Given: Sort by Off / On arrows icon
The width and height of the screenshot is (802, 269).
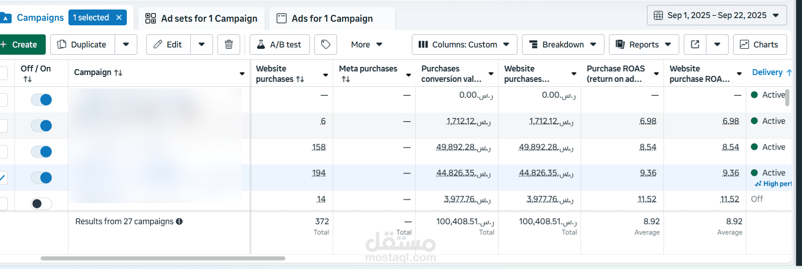Looking at the screenshot, I should (28, 79).
